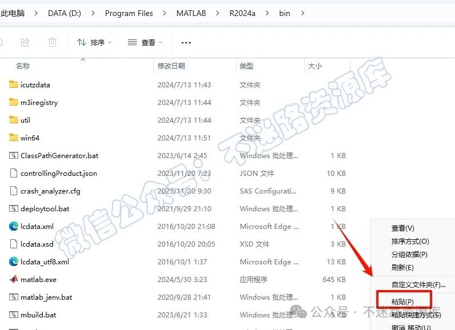Open 查看(V) in the context menu
455x330 pixels.
click(x=403, y=228)
